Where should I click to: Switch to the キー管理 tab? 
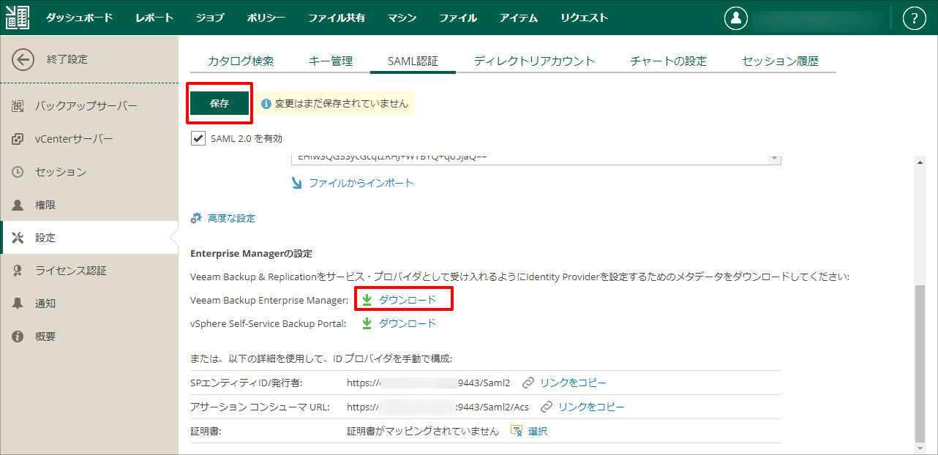(x=331, y=61)
